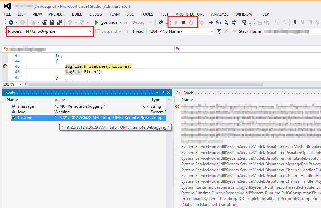
Task: Select the mscorlib _IOCompletionCallback stack frame
Action: [x=251, y=199]
